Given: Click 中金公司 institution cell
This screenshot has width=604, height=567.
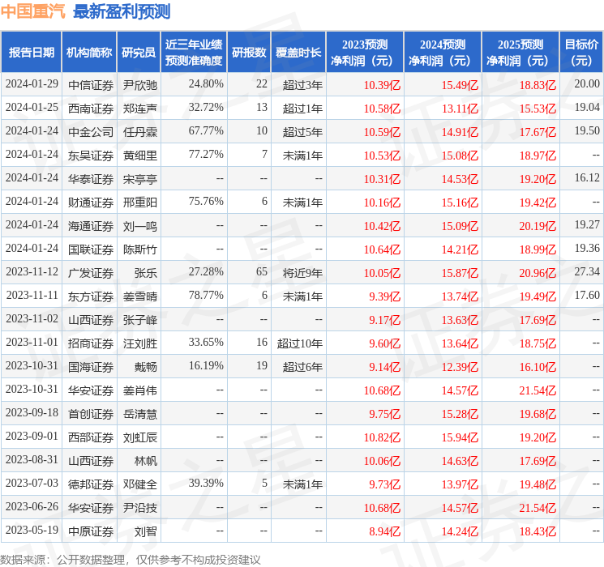Looking at the screenshot, I should click(91, 132).
